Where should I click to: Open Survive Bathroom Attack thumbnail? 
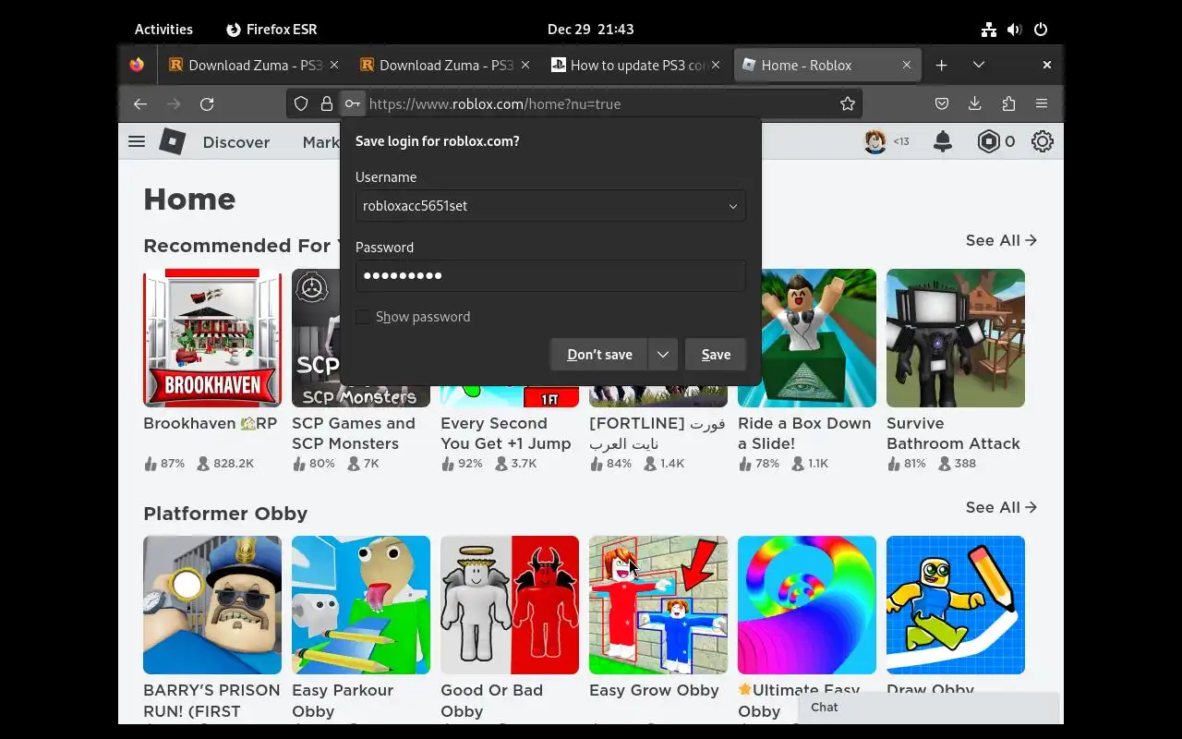(x=956, y=338)
